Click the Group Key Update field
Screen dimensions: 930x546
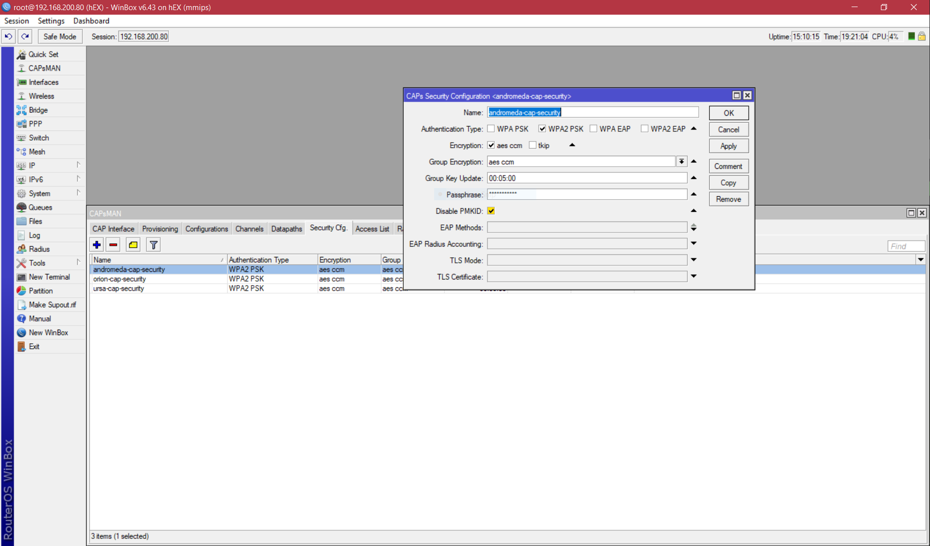[586, 178]
